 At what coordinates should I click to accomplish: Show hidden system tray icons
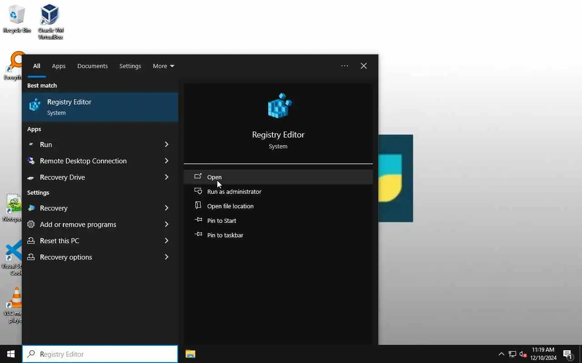[x=501, y=354]
